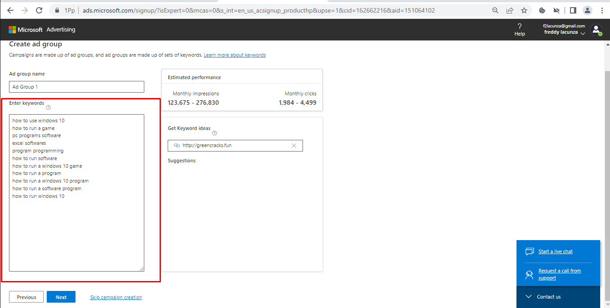This screenshot has width=610, height=308.
Task: Clear the greencracks.fun URL with X
Action: pos(294,146)
